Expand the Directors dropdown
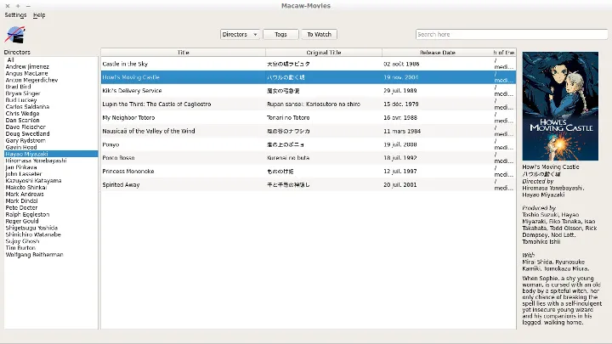The width and height of the screenshot is (612, 344). (x=240, y=34)
